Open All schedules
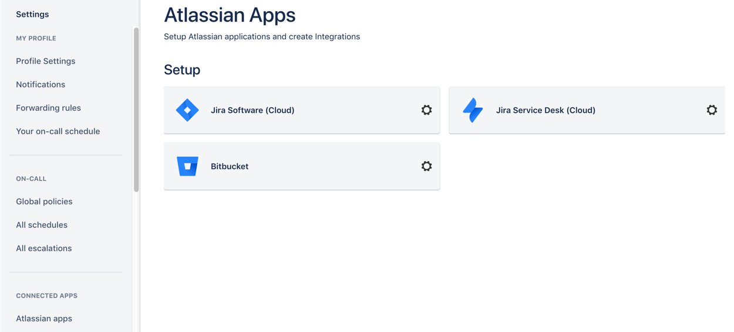 click(42, 225)
